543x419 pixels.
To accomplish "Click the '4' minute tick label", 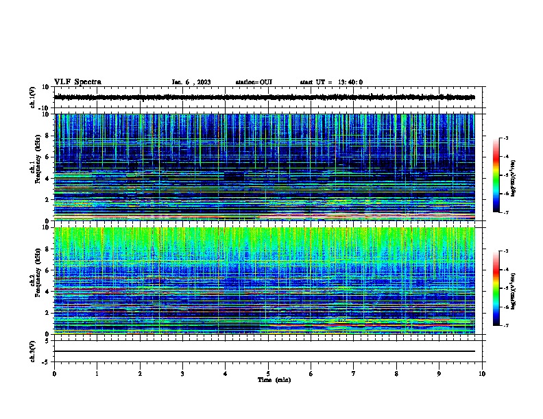I will tap(226, 374).
